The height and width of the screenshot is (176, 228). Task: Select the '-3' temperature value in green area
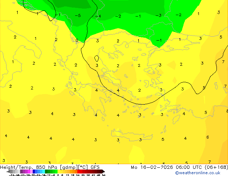point(159,15)
